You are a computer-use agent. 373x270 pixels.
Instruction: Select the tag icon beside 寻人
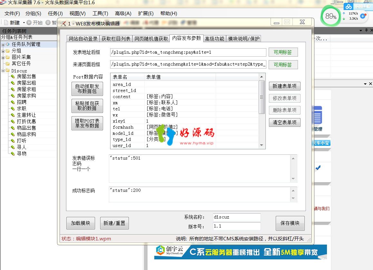pos(13,147)
